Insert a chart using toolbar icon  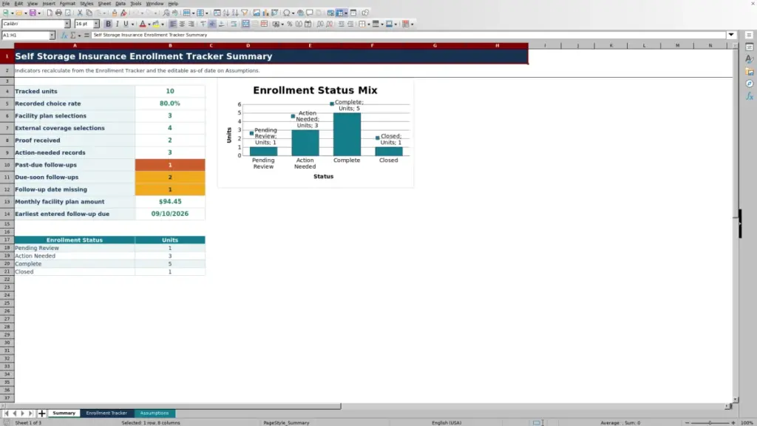point(265,13)
